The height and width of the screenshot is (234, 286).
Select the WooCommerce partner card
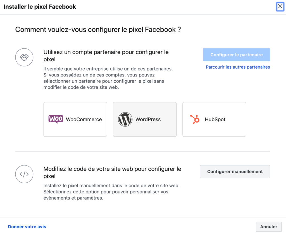point(75,119)
